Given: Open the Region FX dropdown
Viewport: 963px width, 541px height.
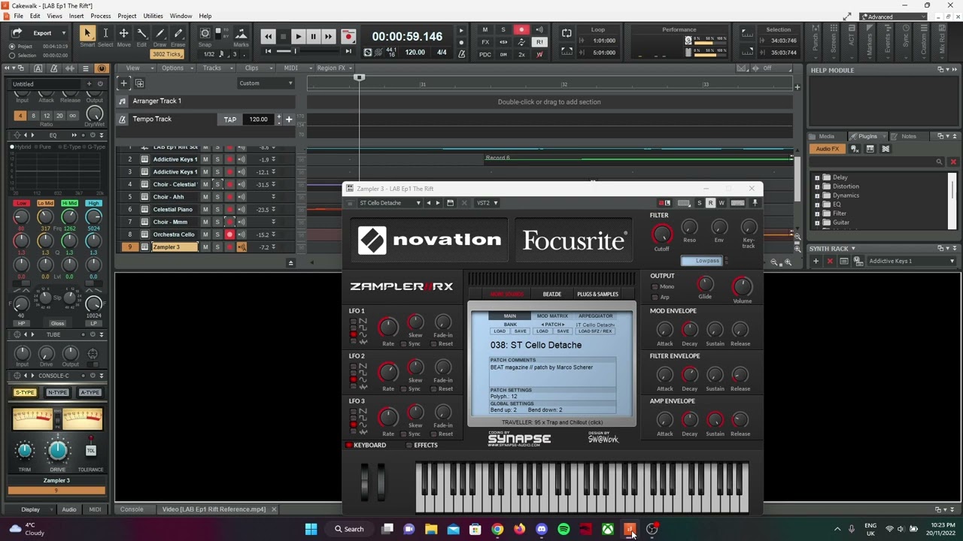Looking at the screenshot, I should click(333, 68).
